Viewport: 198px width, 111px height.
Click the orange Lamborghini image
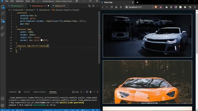(x=147, y=82)
